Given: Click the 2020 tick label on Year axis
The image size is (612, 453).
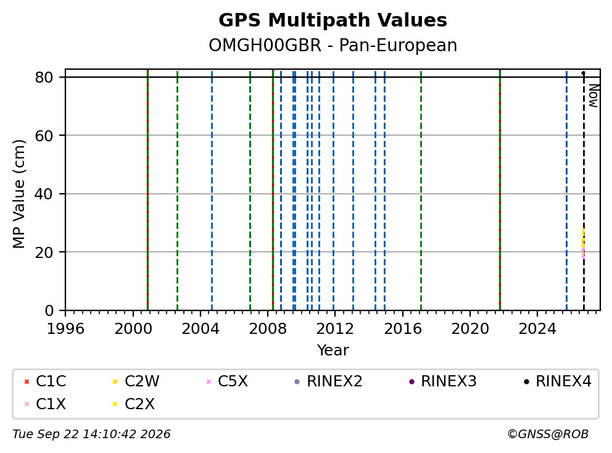Looking at the screenshot, I should (x=470, y=329).
